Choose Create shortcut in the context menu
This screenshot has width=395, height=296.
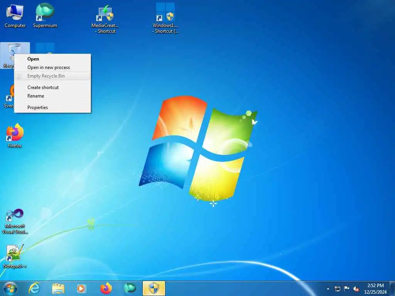point(52,87)
